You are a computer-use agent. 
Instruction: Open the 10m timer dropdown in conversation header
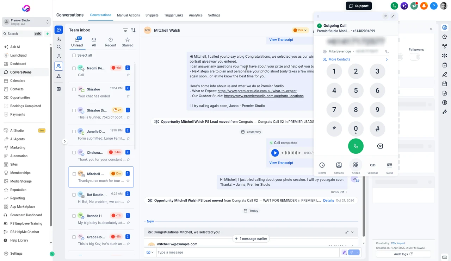click(300, 30)
